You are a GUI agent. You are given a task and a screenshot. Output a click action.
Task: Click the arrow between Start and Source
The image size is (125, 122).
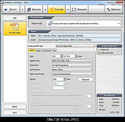coord(22,10)
